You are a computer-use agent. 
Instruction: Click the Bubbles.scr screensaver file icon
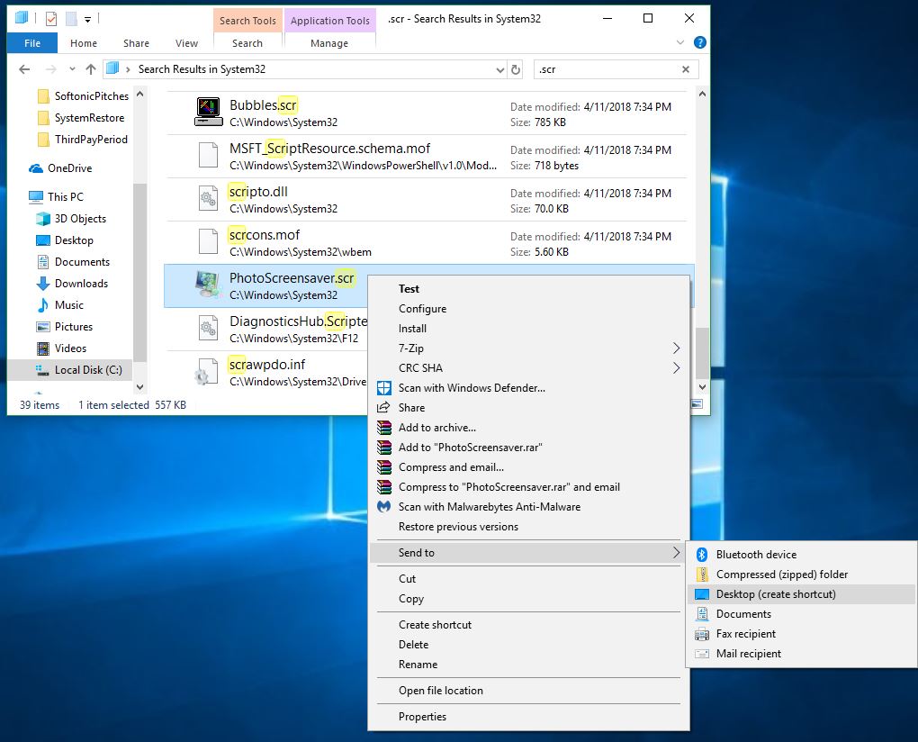[x=208, y=113]
